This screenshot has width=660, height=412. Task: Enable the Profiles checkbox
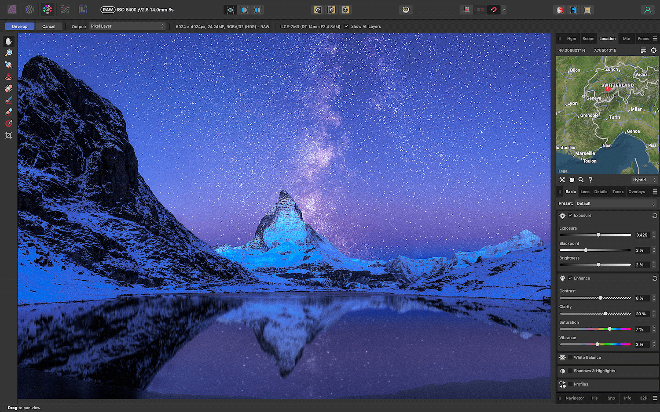(x=570, y=384)
